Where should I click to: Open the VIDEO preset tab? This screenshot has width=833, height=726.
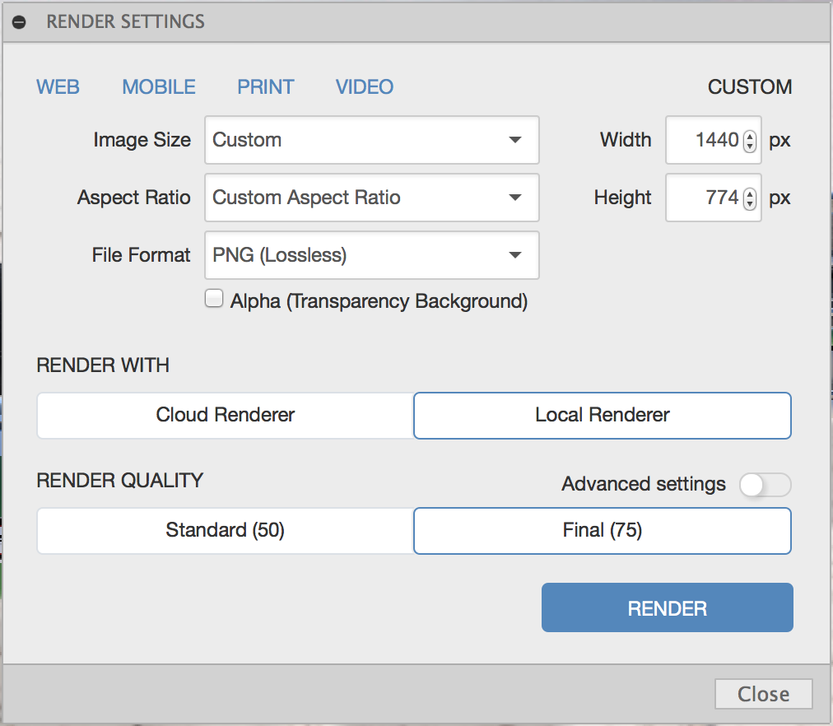[x=364, y=87]
